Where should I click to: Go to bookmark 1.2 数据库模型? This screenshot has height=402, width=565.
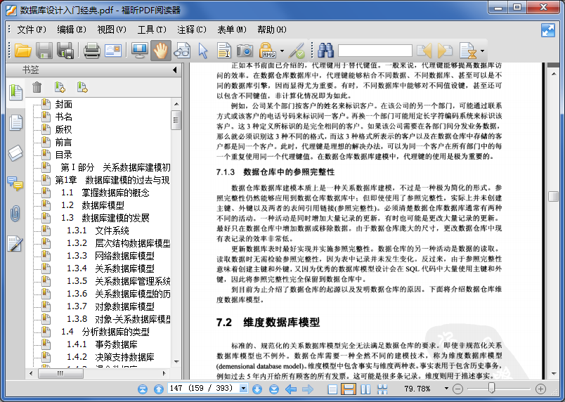[x=93, y=205]
